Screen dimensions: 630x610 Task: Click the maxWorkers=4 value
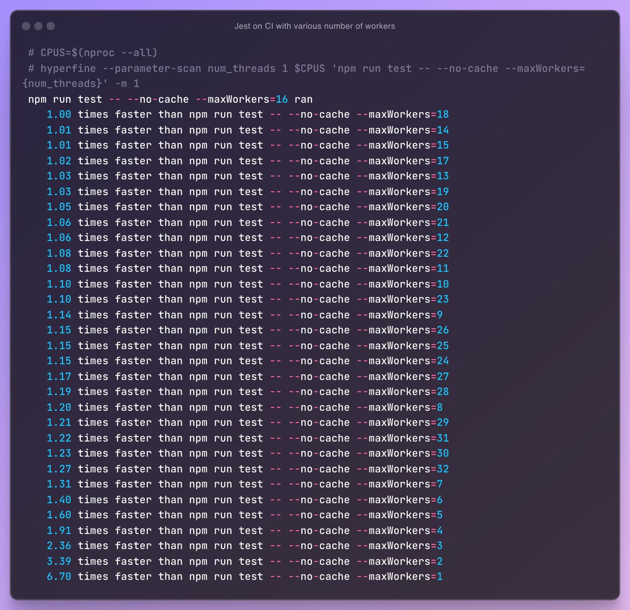[439, 531]
